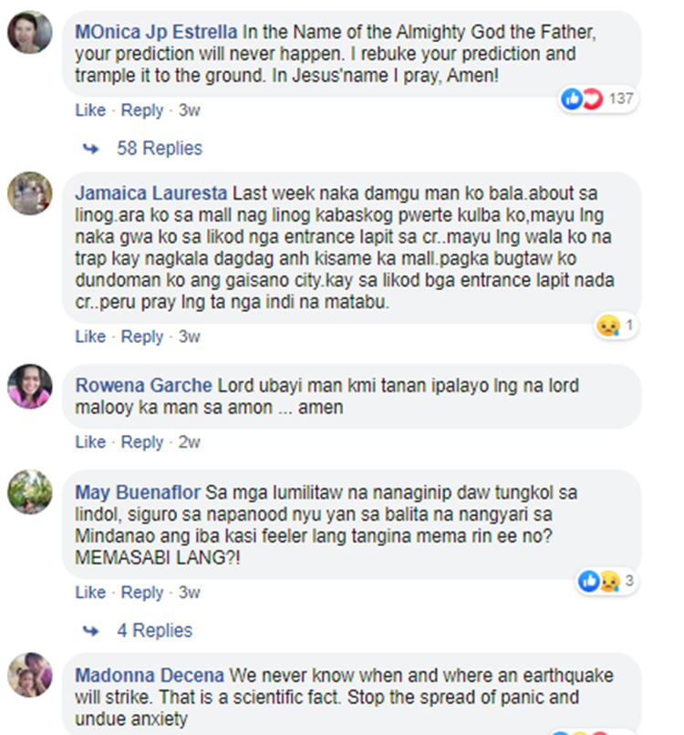Open May Buenaflor's profile name link
Image resolution: width=684 pixels, height=735 pixels.
(x=138, y=492)
